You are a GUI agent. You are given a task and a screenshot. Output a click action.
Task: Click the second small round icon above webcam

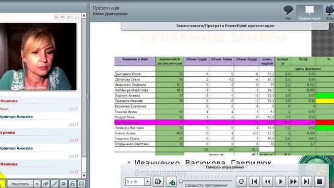62,17
